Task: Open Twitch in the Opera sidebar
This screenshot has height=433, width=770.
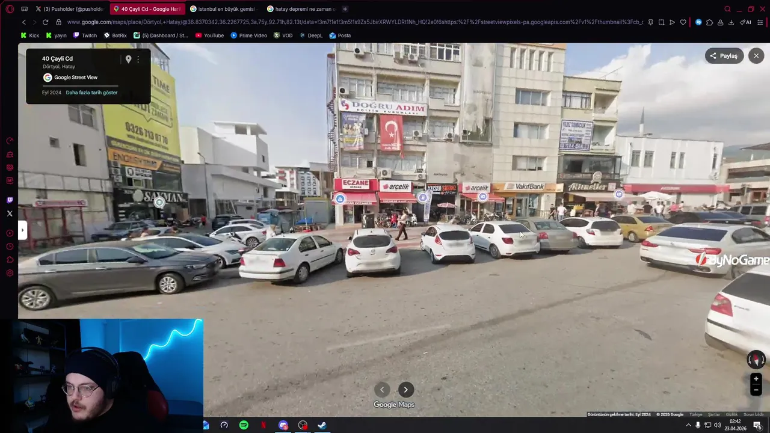Action: coord(10,200)
